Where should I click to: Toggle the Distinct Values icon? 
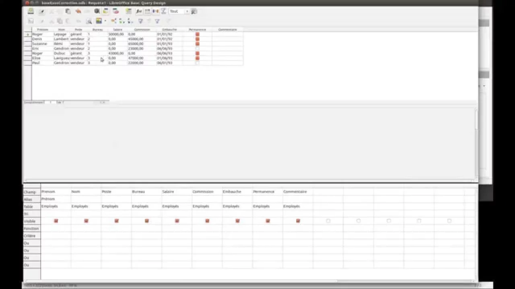tap(164, 11)
